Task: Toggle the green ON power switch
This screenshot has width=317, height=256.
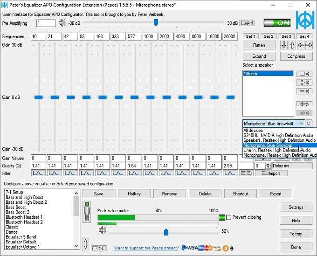Action: (x=277, y=23)
